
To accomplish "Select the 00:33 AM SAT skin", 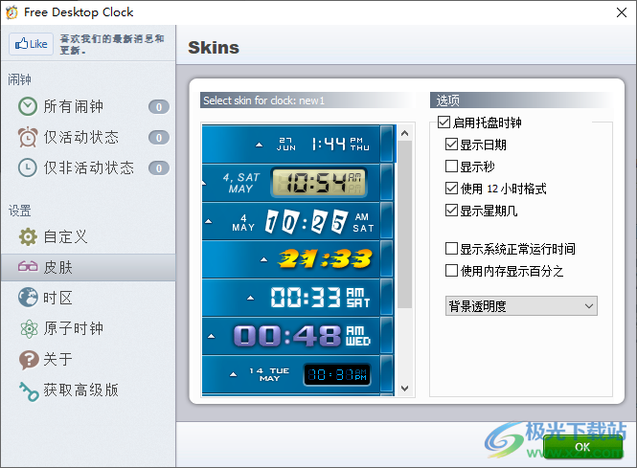I will coord(298,298).
